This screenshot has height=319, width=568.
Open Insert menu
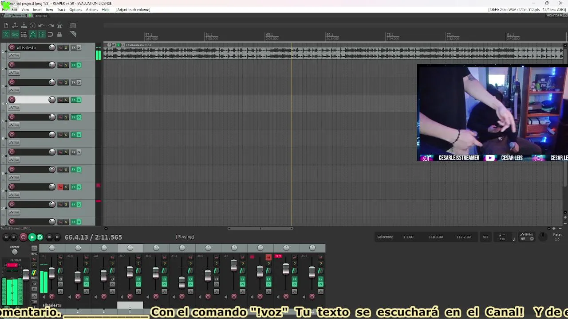37,10
